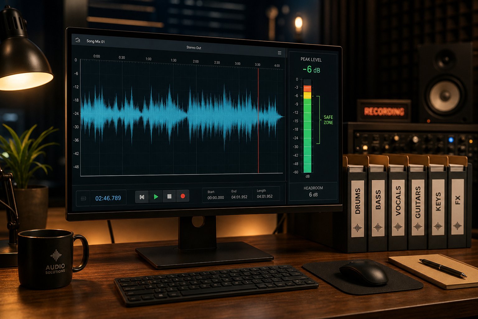Click the project icon beside Song Mix 01
Viewport: 478px width, 319px height.
[x=78, y=40]
